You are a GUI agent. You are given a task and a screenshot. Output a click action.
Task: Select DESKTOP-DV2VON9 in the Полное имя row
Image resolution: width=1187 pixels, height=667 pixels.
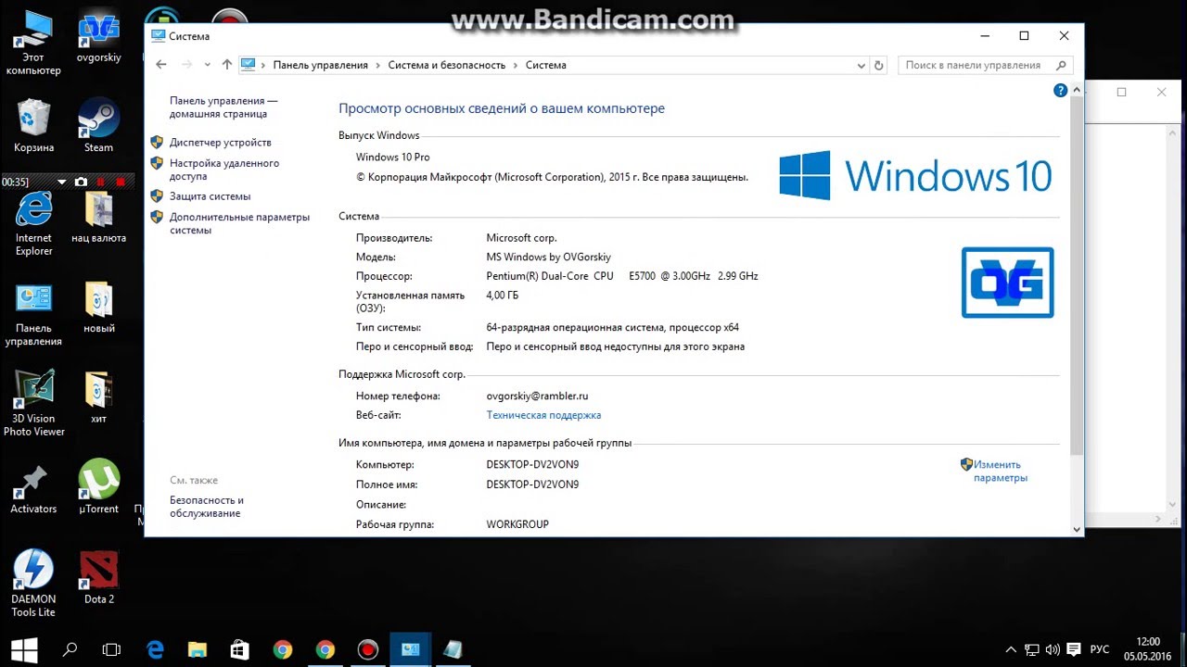(x=532, y=485)
